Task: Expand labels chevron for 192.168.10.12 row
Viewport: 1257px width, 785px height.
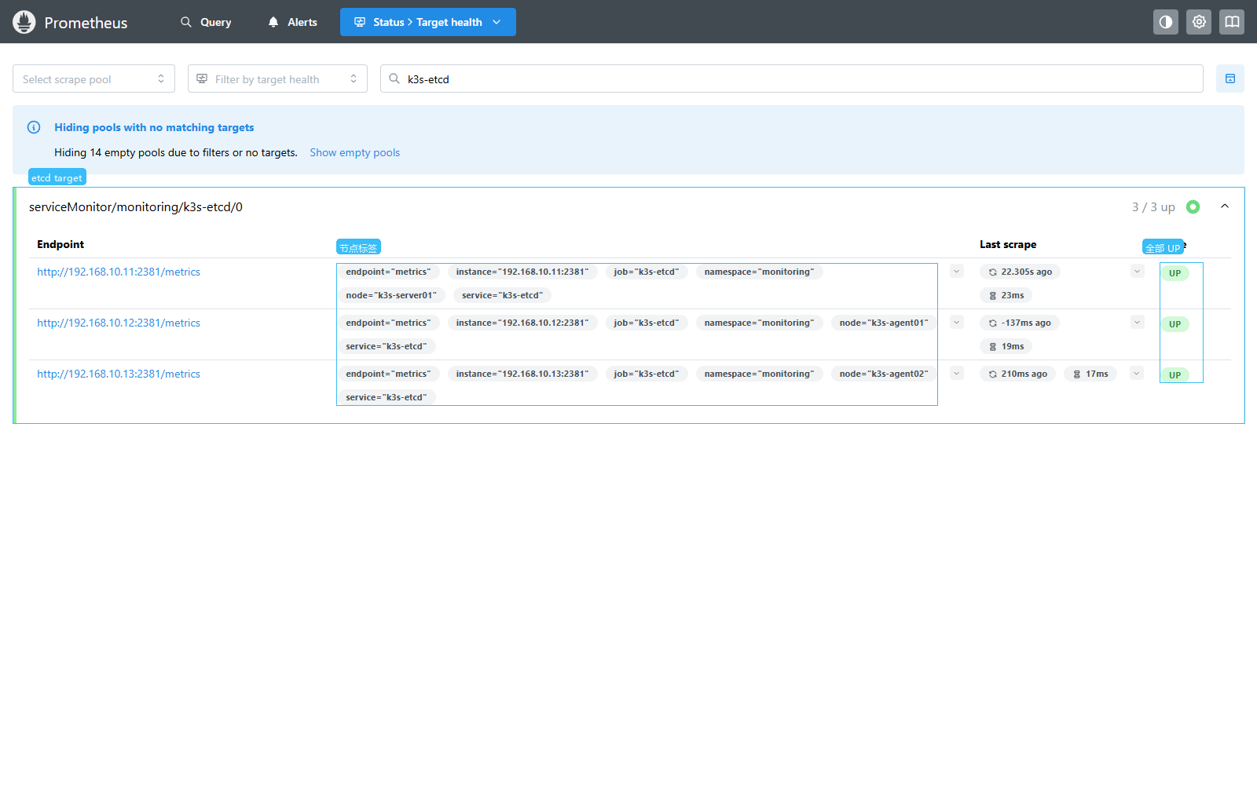Action: (957, 323)
